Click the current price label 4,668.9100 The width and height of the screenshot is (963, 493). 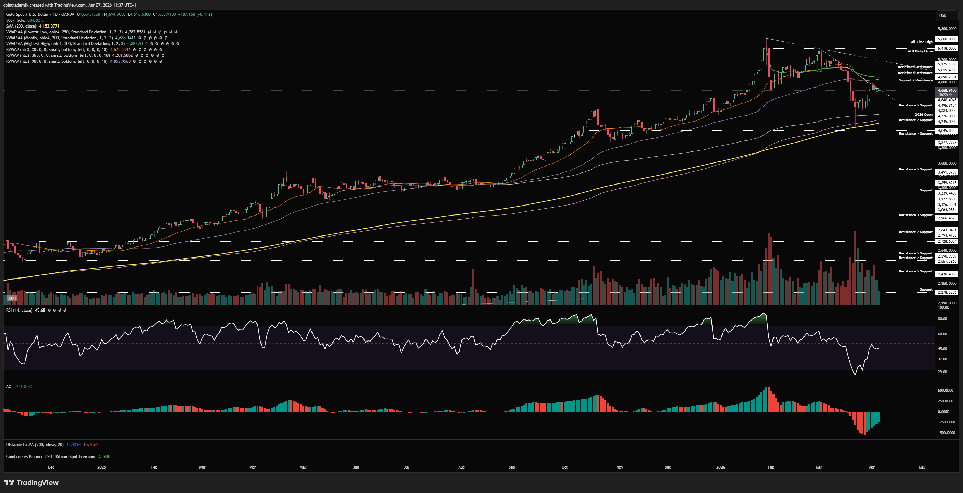click(946, 91)
